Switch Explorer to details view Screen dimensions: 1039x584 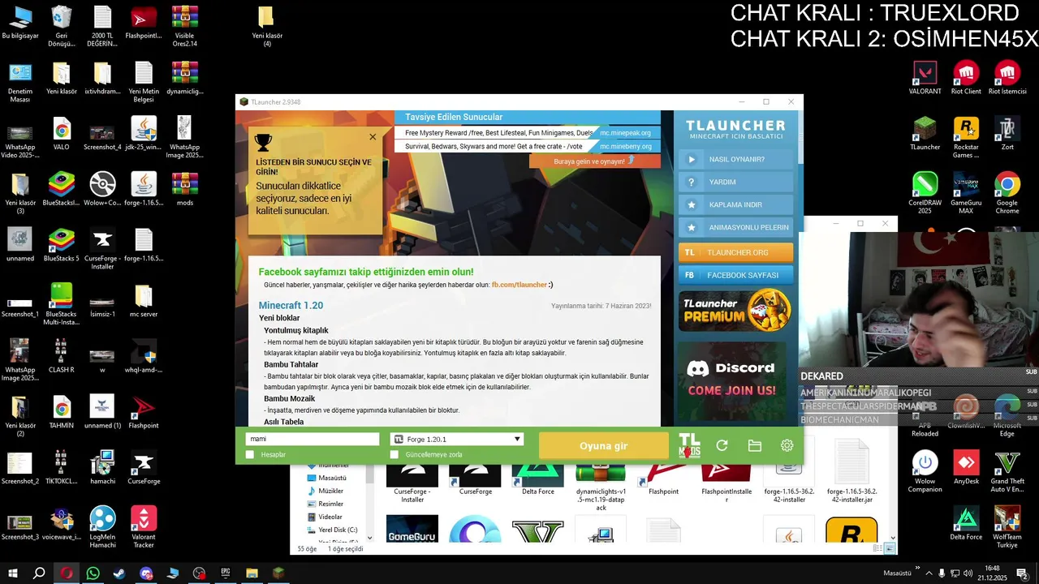877,549
